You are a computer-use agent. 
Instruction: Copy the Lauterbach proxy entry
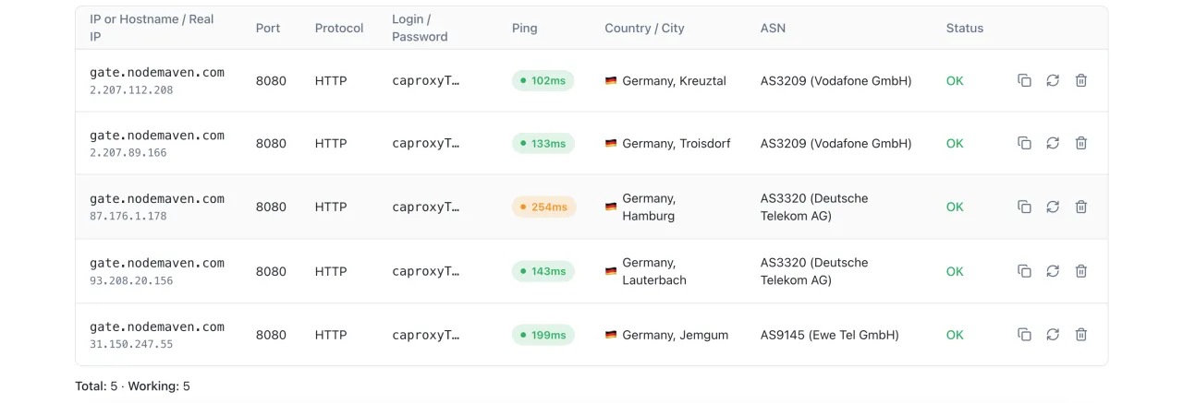coord(1024,271)
